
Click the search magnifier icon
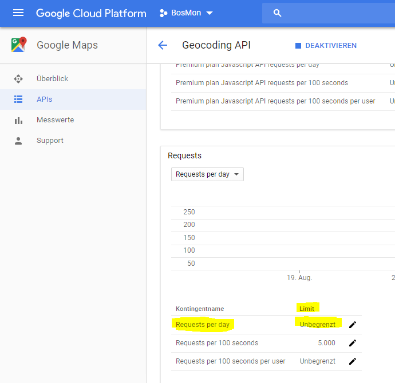(277, 13)
